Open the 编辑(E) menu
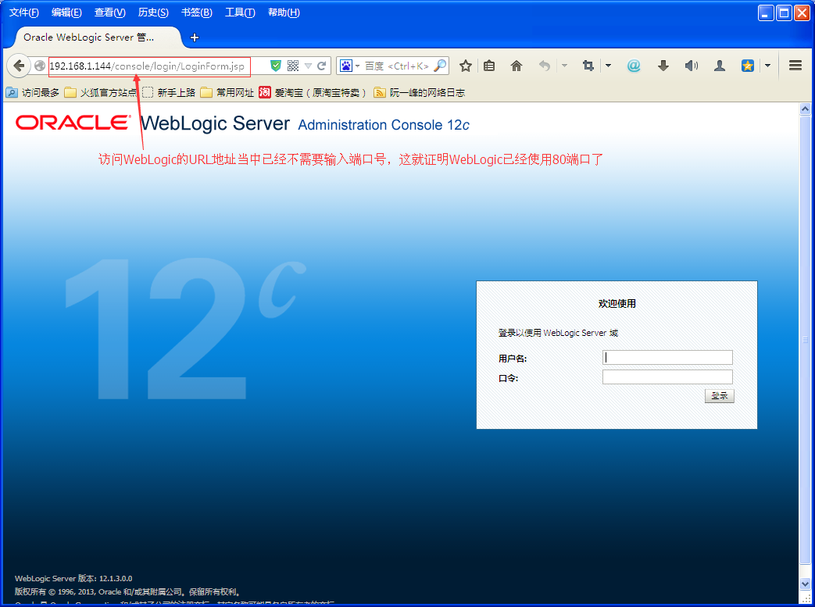Viewport: 815px width, 607px height. pos(66,12)
